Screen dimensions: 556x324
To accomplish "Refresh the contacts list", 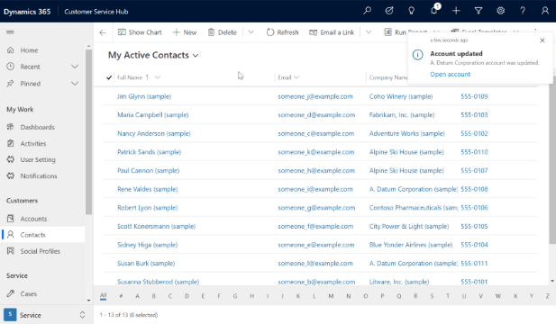I will click(282, 32).
